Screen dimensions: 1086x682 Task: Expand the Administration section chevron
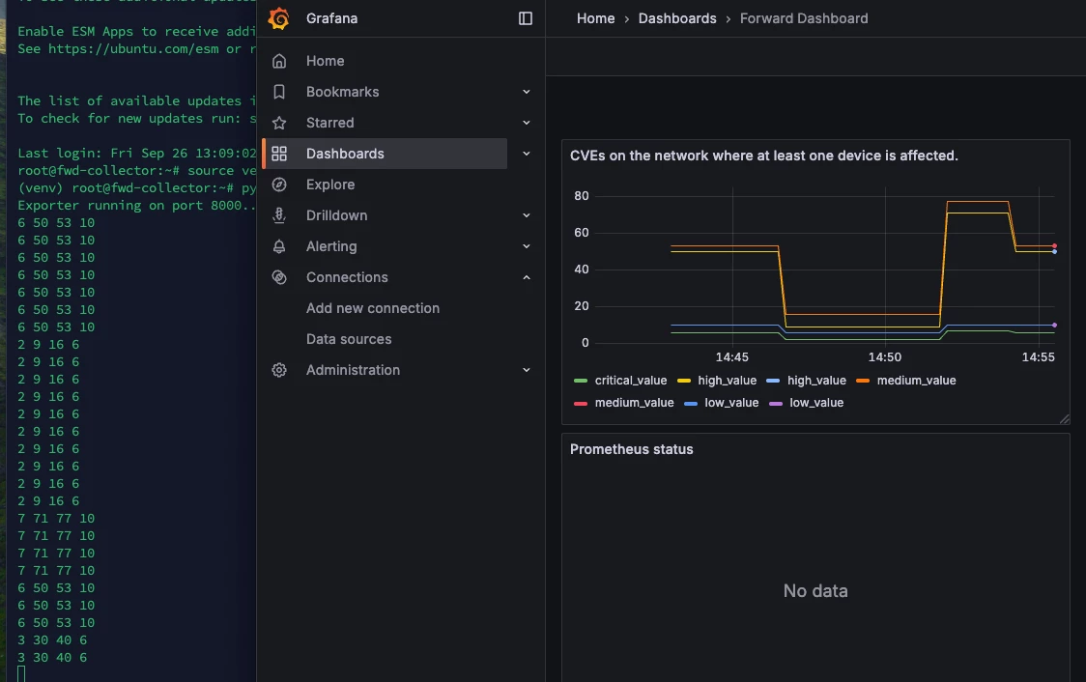(x=527, y=370)
